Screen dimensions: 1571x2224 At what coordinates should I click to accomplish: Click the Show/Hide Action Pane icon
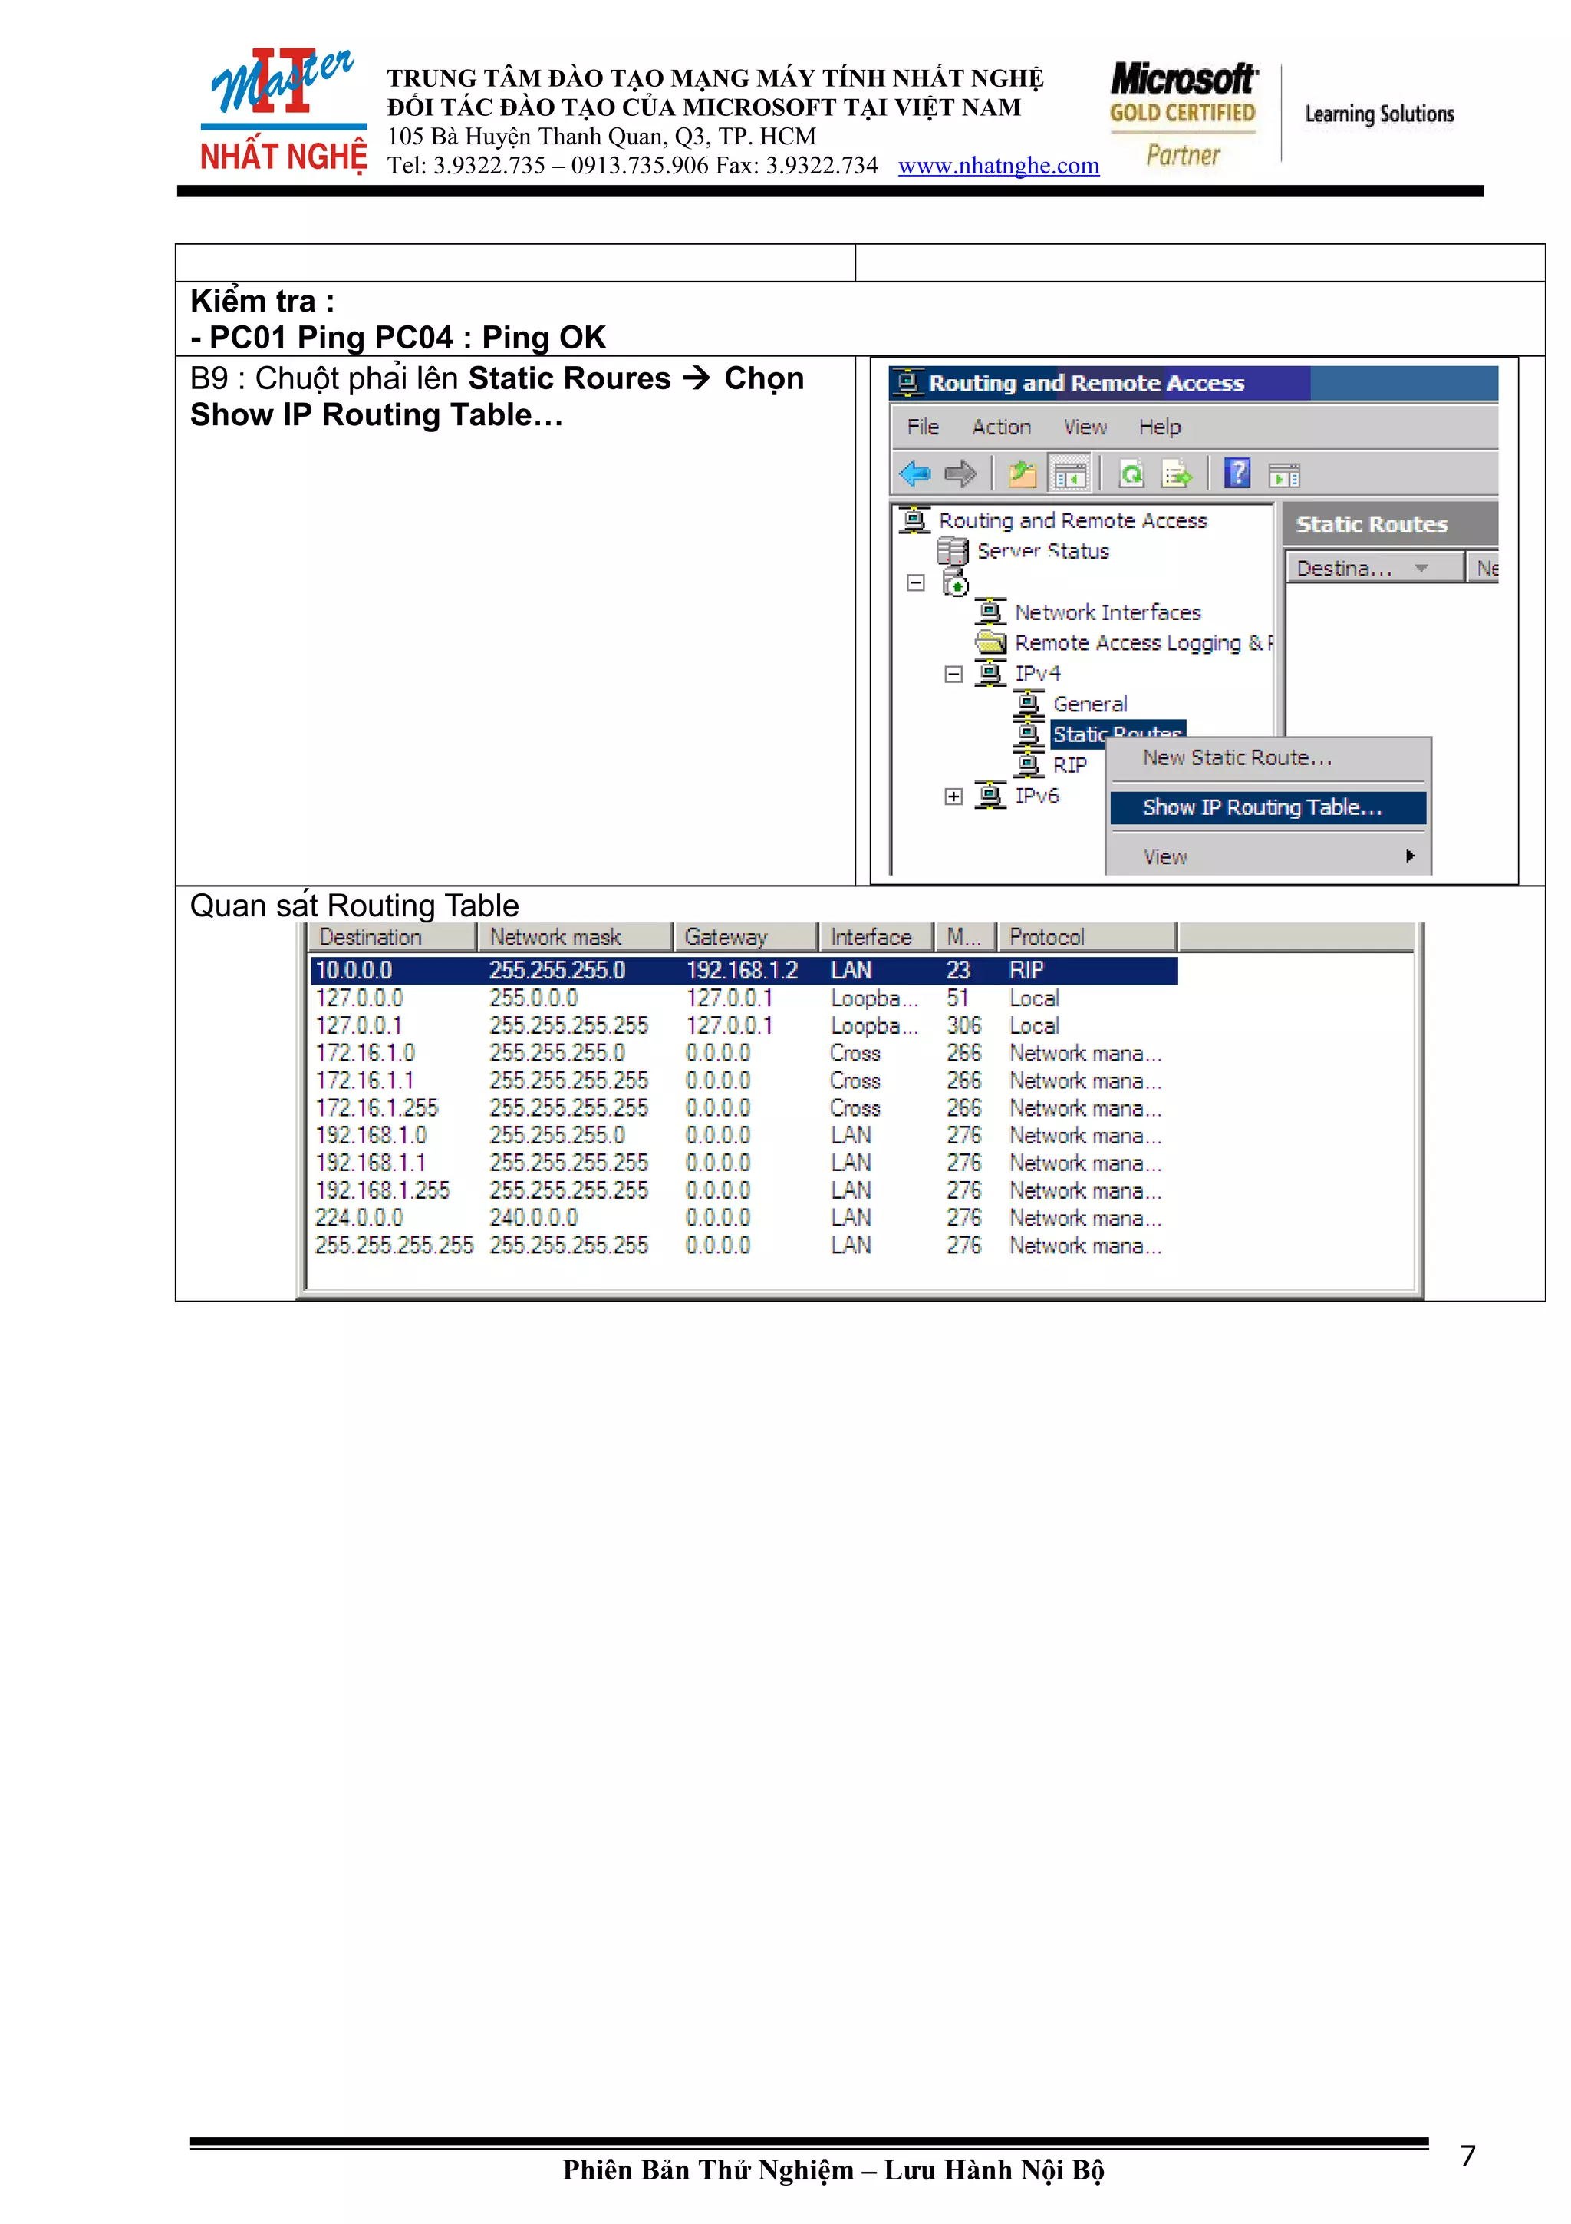(x=1284, y=474)
